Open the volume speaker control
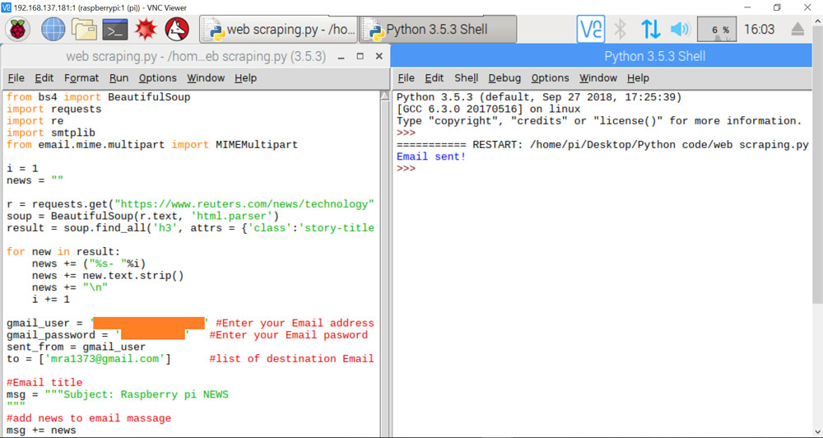 [679, 30]
